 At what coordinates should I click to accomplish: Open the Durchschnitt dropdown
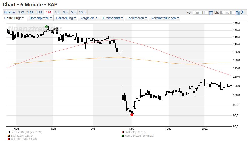[x=112, y=18]
